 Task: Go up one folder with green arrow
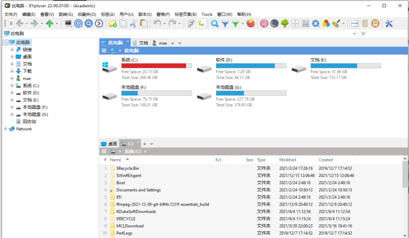(50, 24)
